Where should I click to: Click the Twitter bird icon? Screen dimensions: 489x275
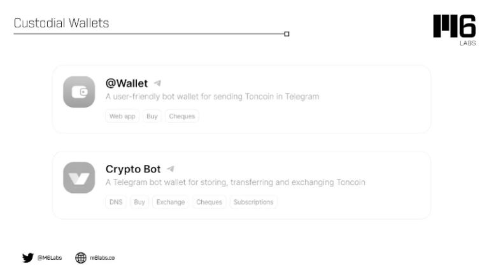point(27,258)
